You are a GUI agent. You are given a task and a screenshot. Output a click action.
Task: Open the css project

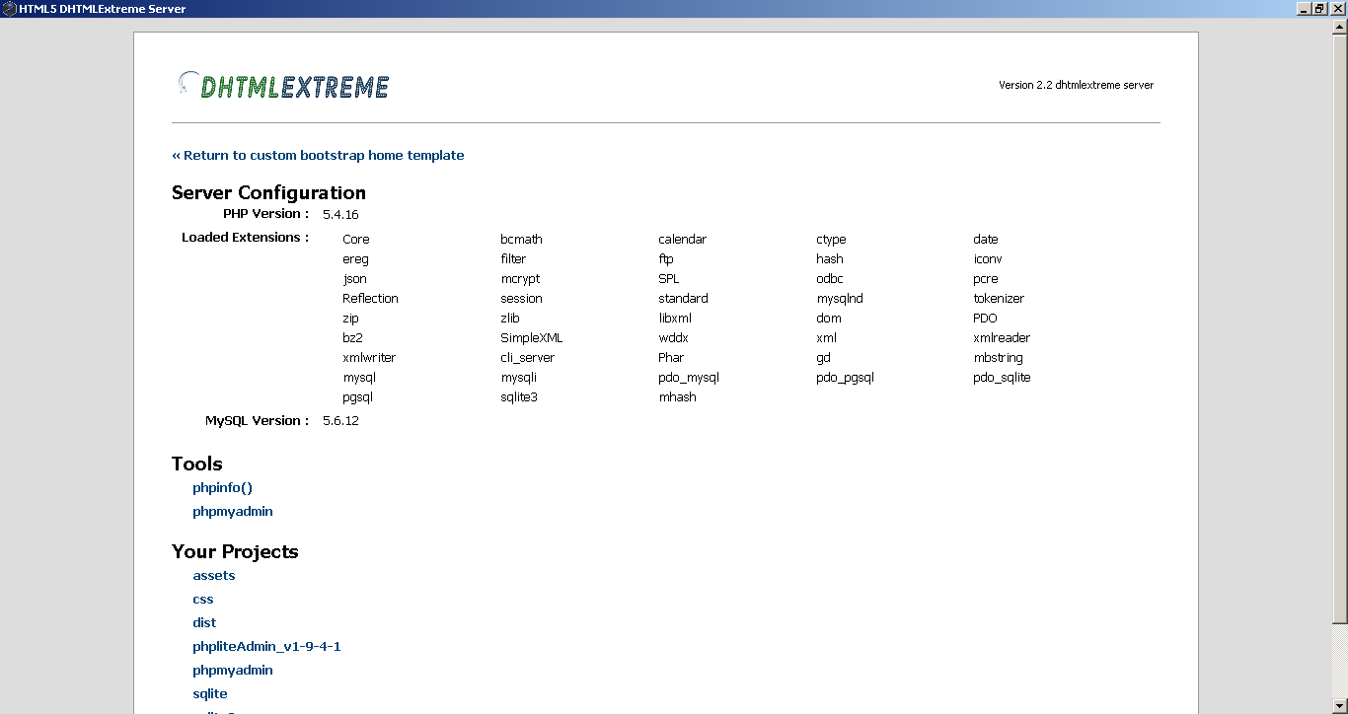(202, 599)
